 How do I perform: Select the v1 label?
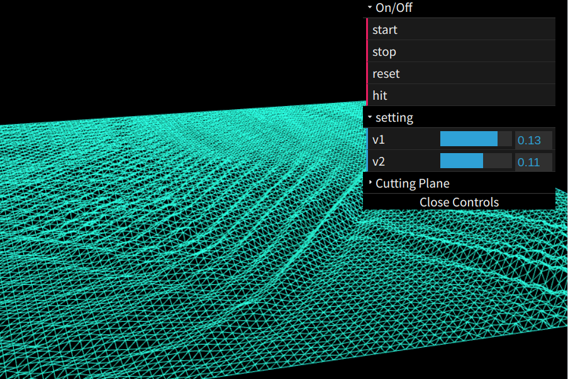pos(379,139)
